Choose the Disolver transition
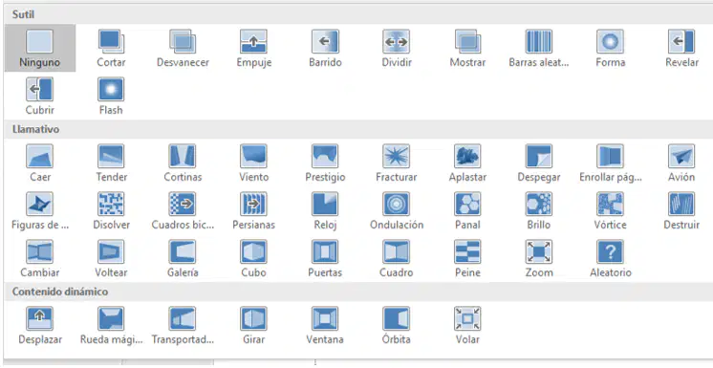The image size is (713, 368). [111, 210]
